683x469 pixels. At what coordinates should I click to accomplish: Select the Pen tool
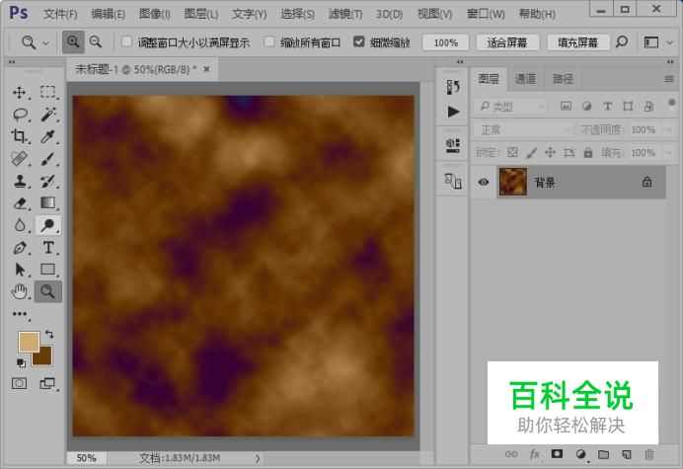click(19, 248)
